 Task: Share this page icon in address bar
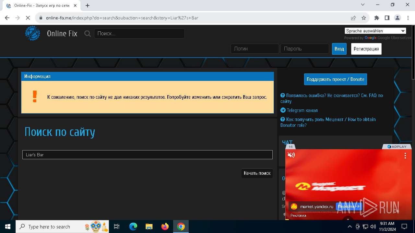(x=353, y=18)
